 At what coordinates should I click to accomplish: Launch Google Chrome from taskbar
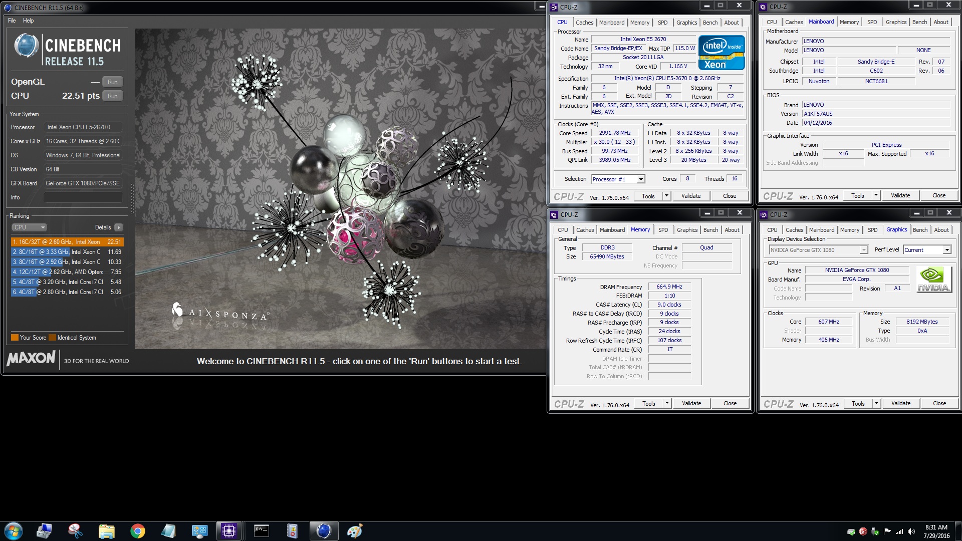137,531
